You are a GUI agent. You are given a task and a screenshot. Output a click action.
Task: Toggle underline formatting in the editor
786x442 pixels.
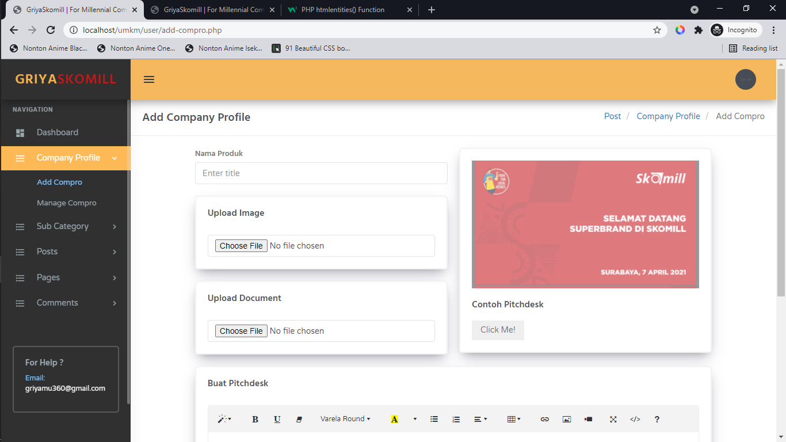pyautogui.click(x=277, y=420)
